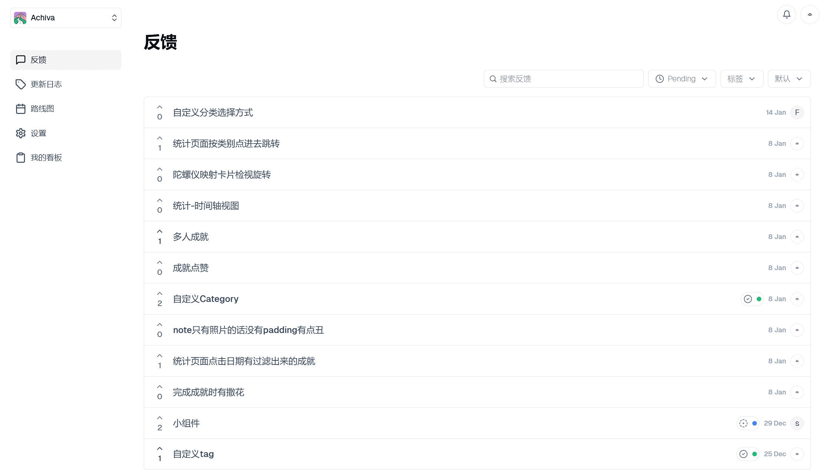Viewport: 822px width, 474px height.
Task: Upvote the 成就点赞 feedback post
Action: pos(160,263)
